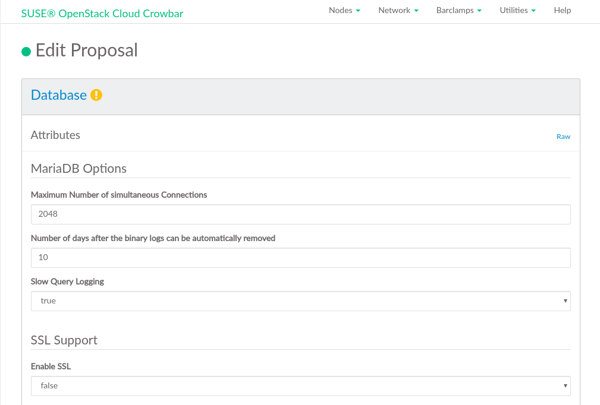
Task: Go to the Help page
Action: (x=562, y=10)
